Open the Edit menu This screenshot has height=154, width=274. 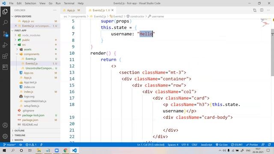tap(19, 3)
